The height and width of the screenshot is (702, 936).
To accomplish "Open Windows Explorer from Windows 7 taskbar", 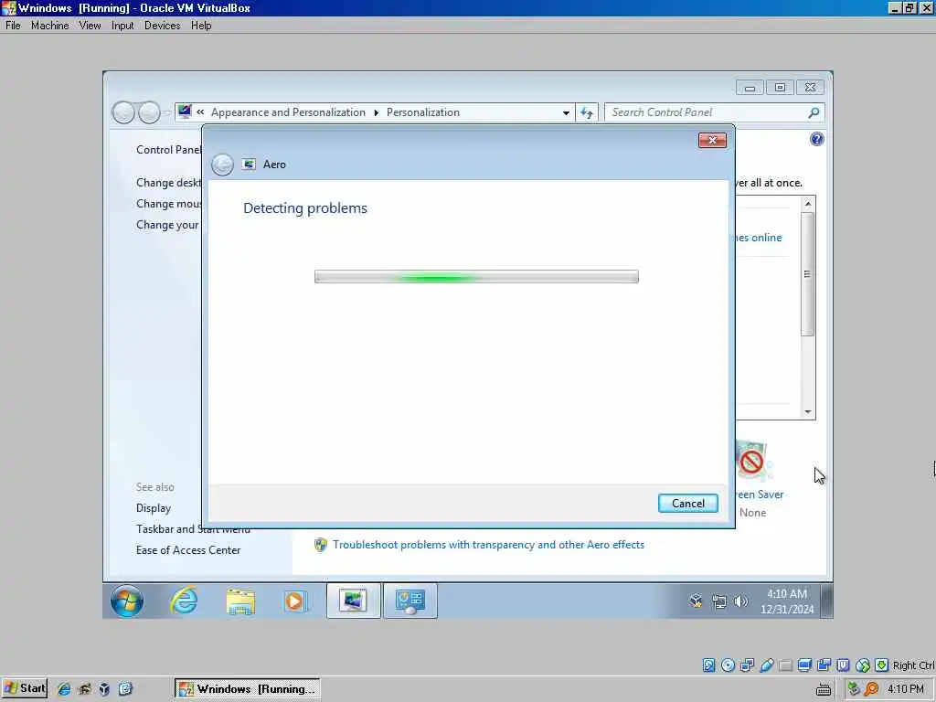I will [x=240, y=601].
